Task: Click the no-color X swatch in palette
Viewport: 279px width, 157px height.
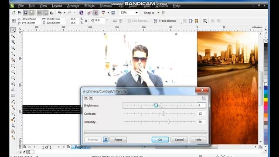Action: coord(265,41)
